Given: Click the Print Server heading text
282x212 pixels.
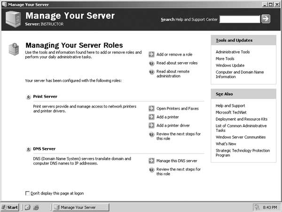Looking at the screenshot, I should coord(45,97).
